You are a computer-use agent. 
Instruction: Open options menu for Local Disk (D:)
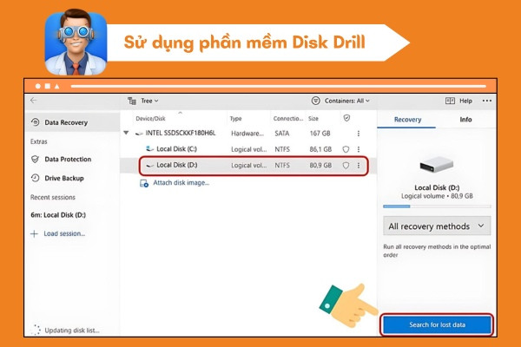point(358,165)
